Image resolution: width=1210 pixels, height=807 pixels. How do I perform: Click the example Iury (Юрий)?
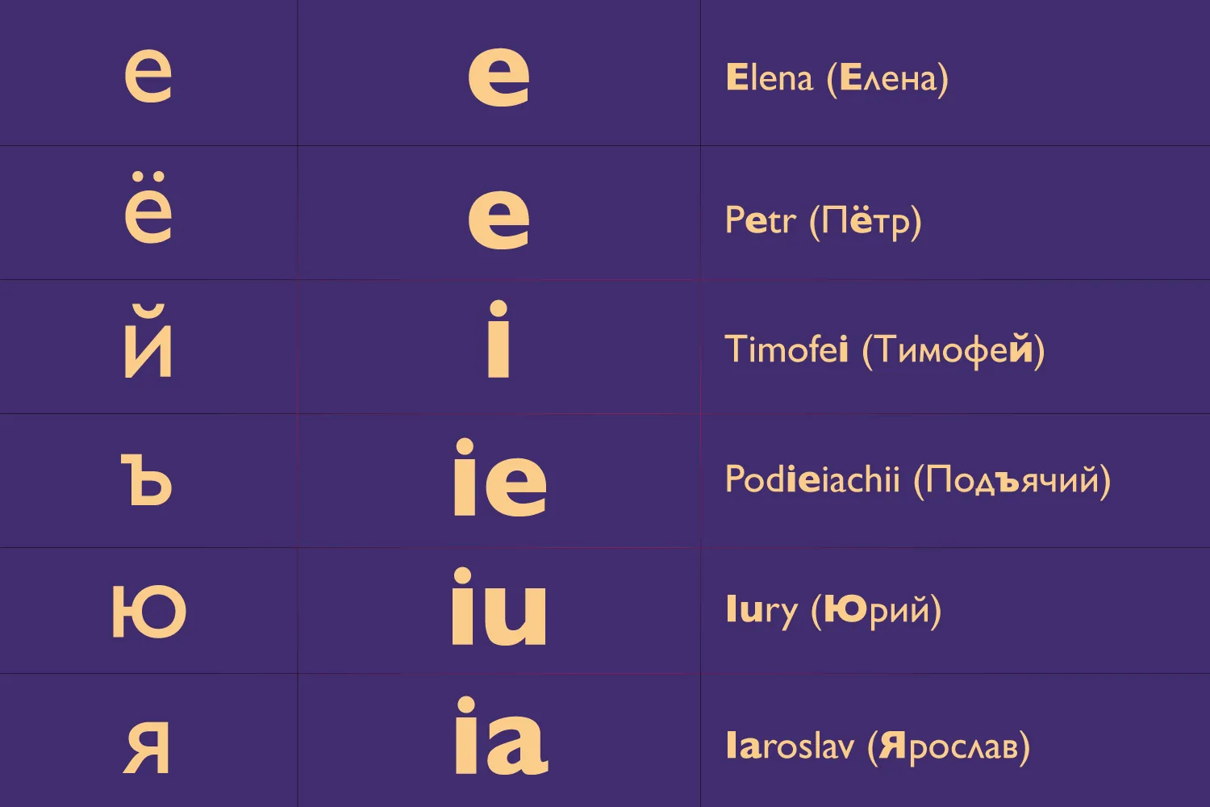click(833, 611)
